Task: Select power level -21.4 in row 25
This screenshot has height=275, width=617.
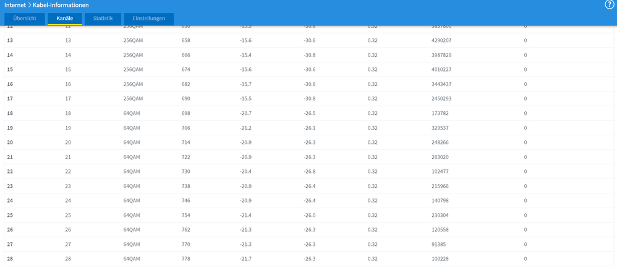Action: (x=246, y=215)
